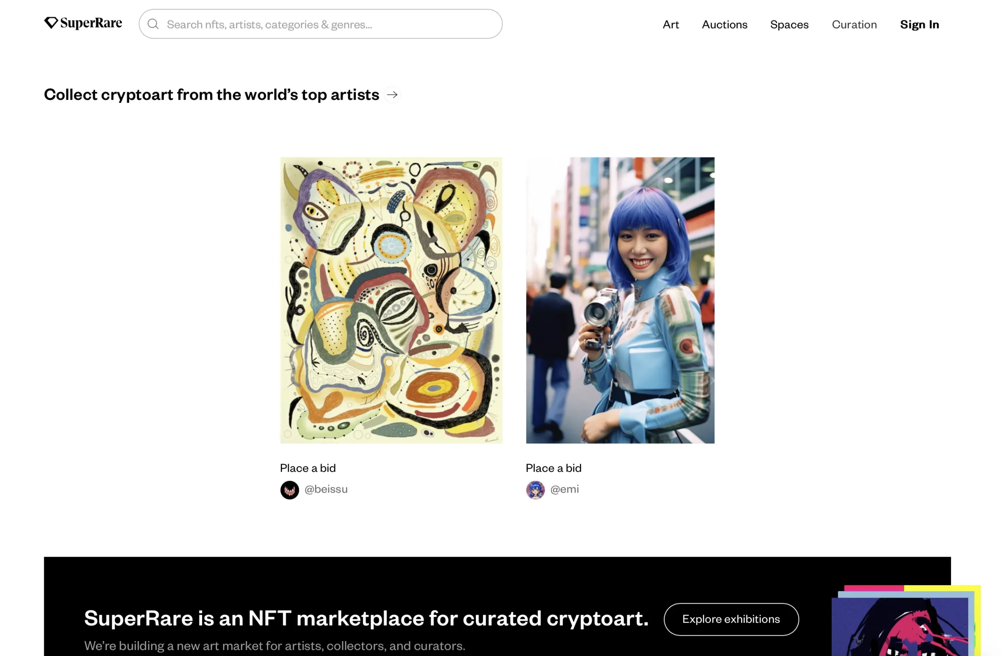Click the magnifying glass search icon
The width and height of the screenshot is (1001, 656).
[153, 24]
